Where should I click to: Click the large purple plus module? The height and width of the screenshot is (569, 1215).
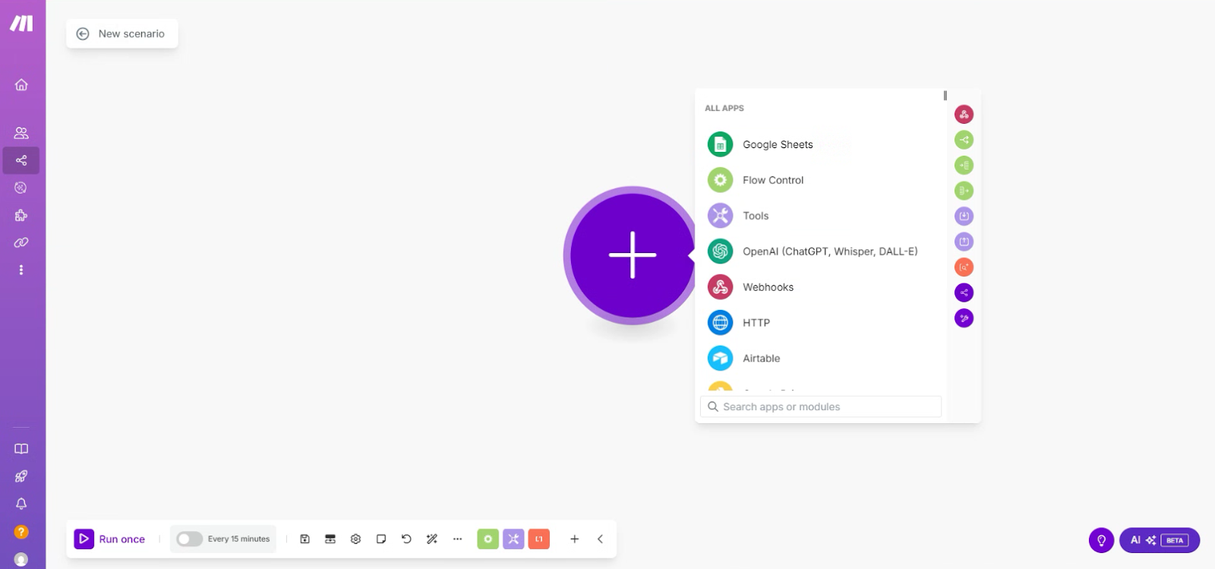click(632, 255)
